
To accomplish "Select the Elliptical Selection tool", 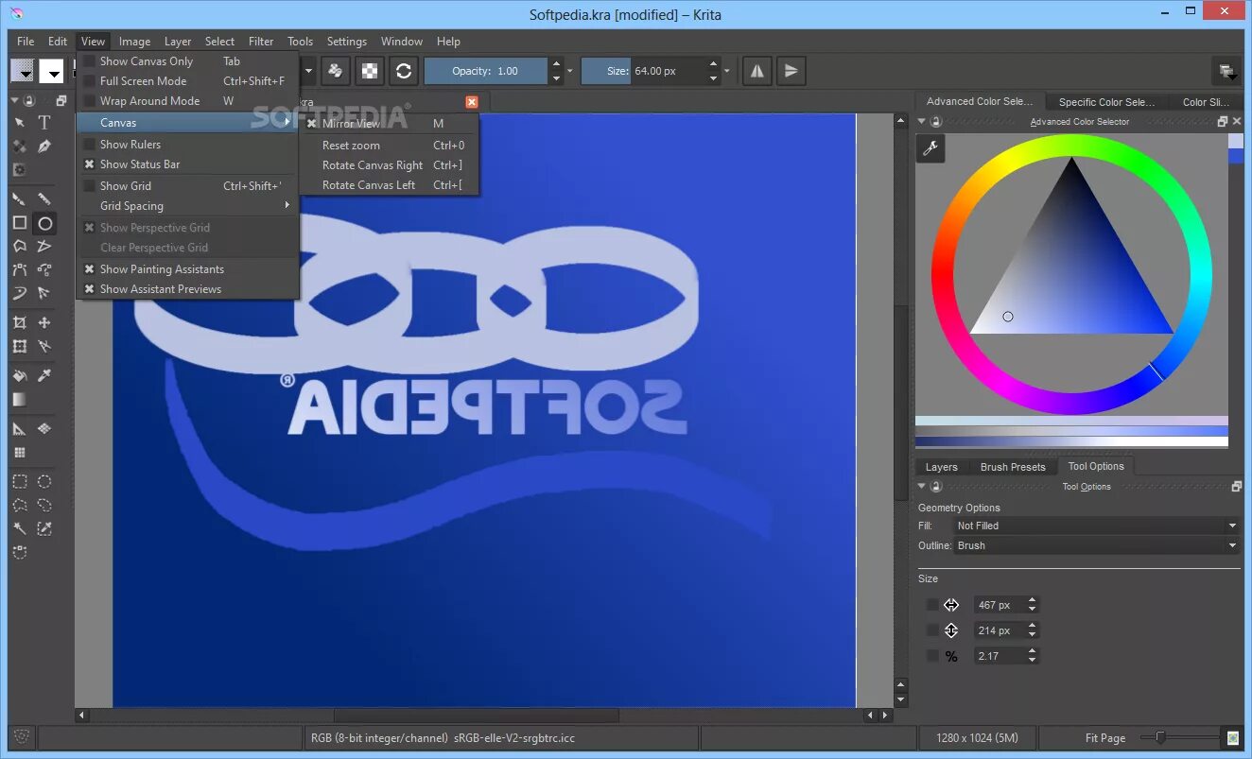I will 43,481.
